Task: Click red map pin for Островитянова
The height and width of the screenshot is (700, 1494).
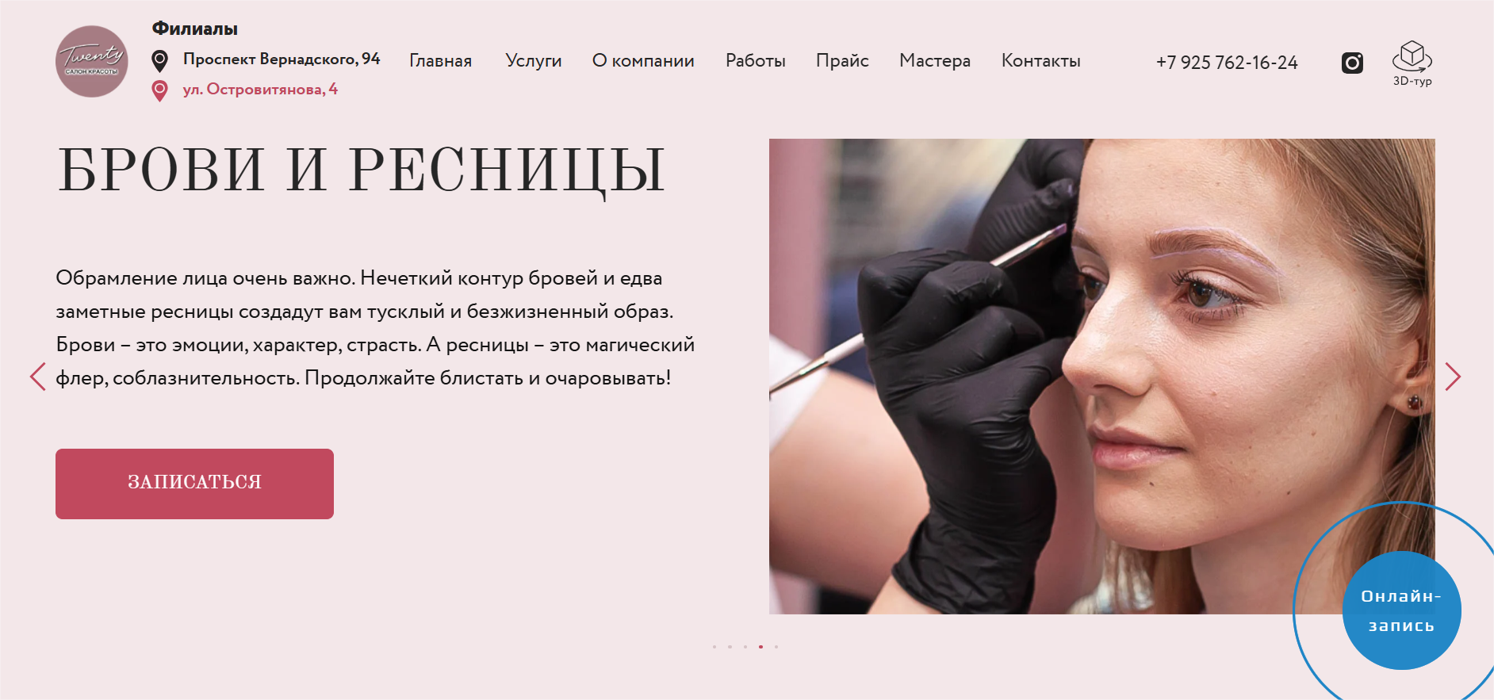Action: click(x=159, y=91)
